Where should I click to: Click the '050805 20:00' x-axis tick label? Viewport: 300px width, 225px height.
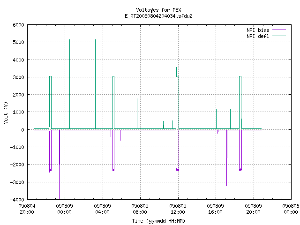click(253, 209)
